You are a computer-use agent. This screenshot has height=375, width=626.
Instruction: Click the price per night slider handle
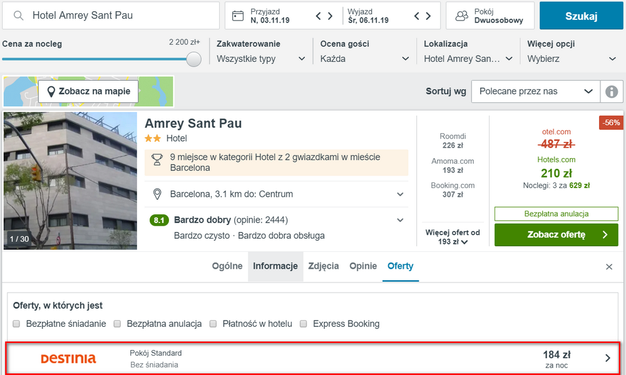tap(193, 59)
